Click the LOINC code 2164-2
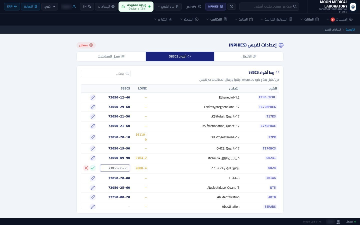360x225 pixels. (141, 158)
